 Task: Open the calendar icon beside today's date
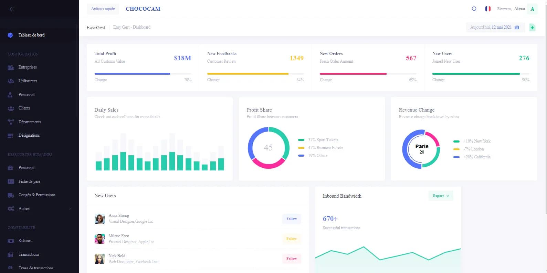(x=517, y=28)
